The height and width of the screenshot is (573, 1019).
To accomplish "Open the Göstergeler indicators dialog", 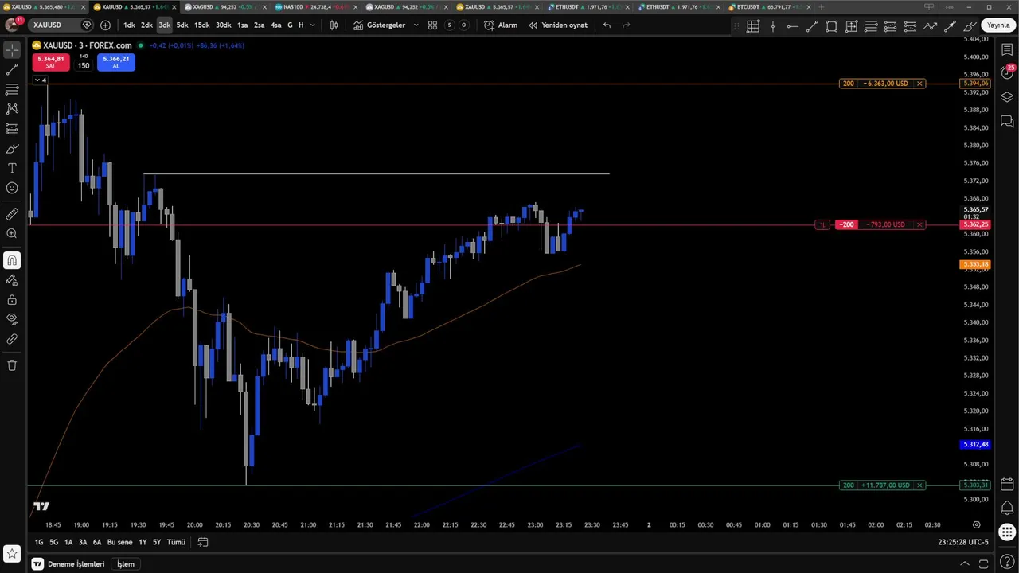I will (x=379, y=25).
